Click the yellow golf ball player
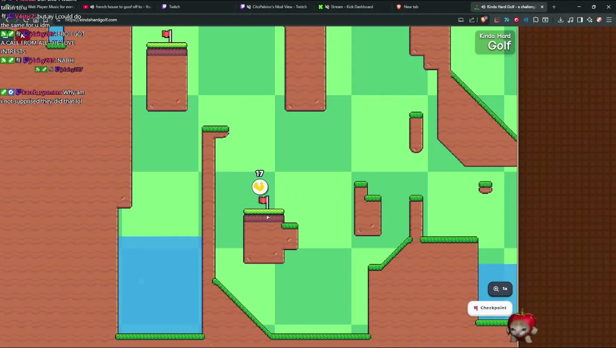 click(260, 187)
